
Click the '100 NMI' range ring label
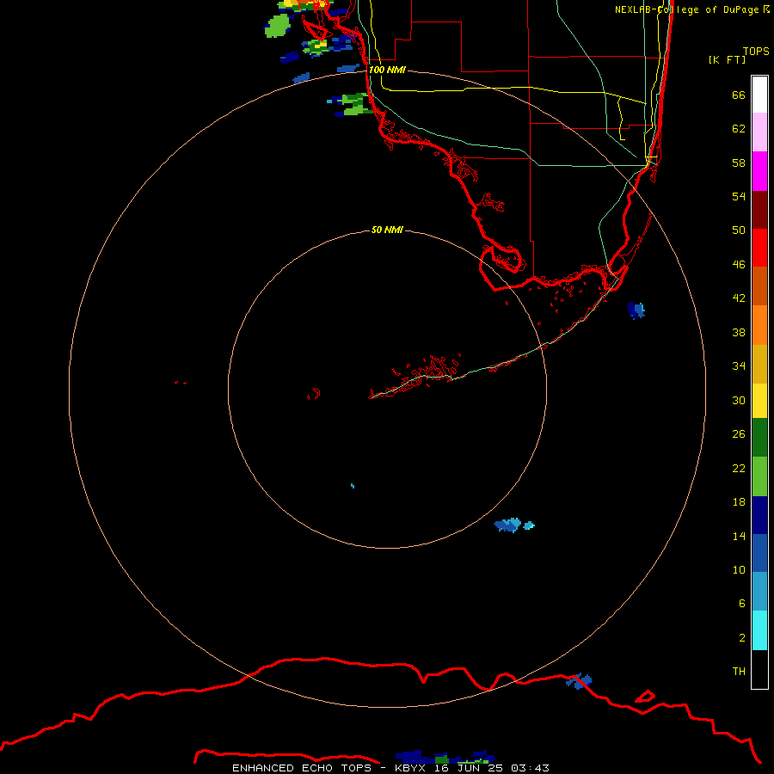[x=387, y=70]
